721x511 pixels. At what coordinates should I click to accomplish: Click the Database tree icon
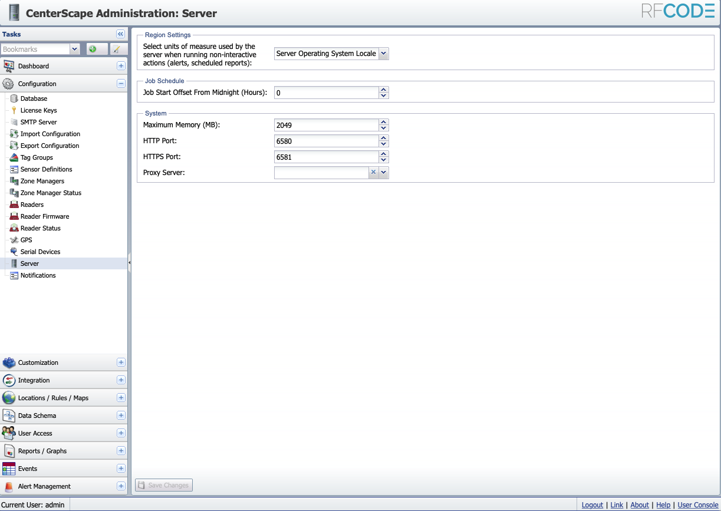tap(14, 98)
